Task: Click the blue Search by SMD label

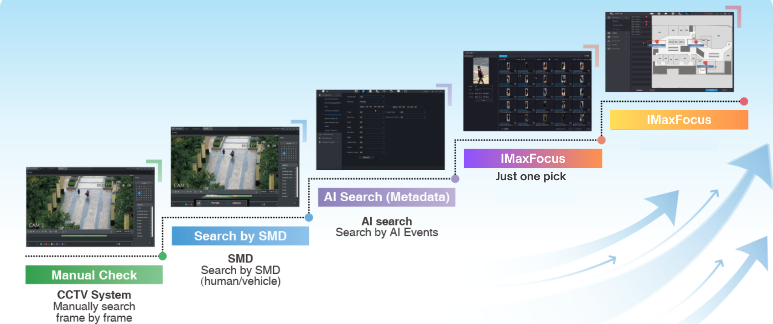Action: (240, 236)
